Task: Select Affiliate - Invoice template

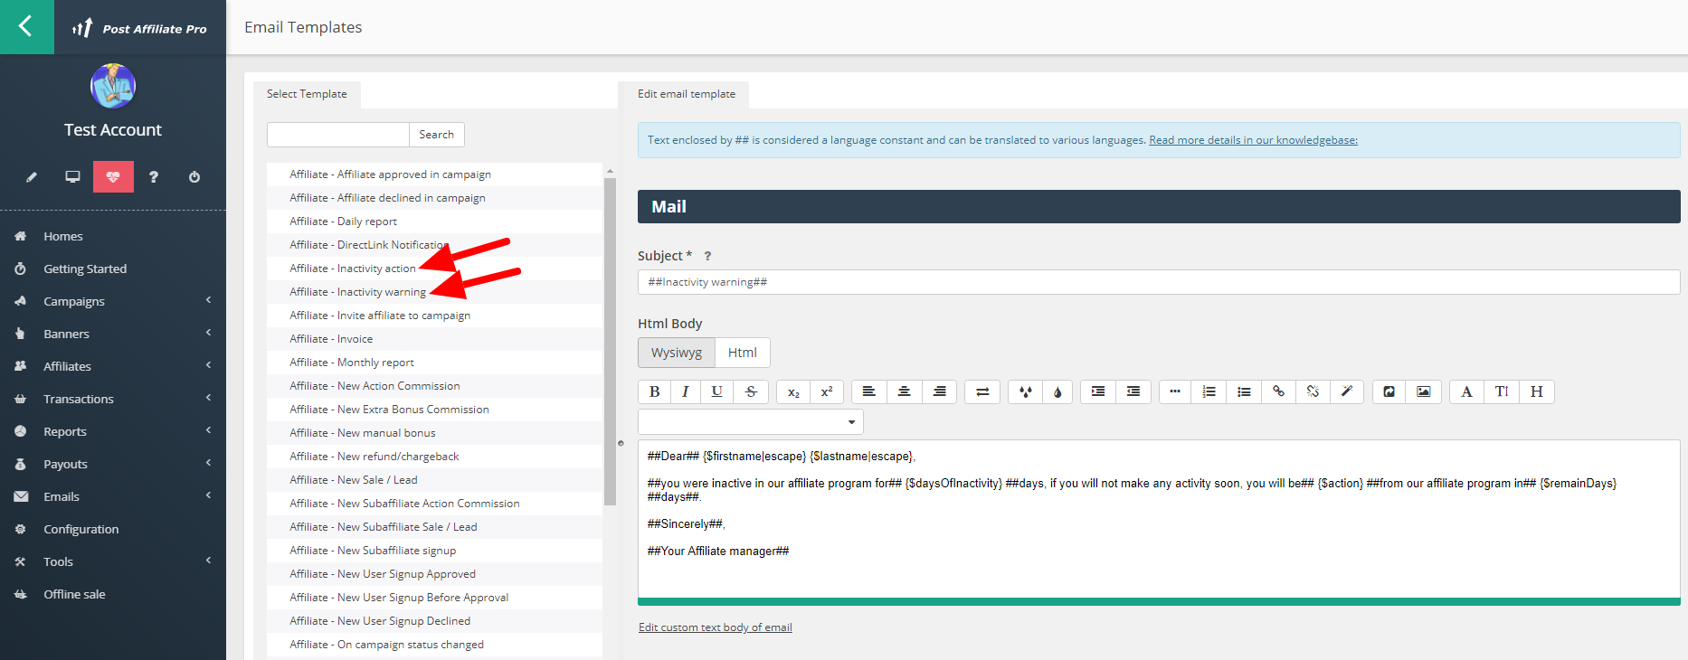Action: click(434, 339)
